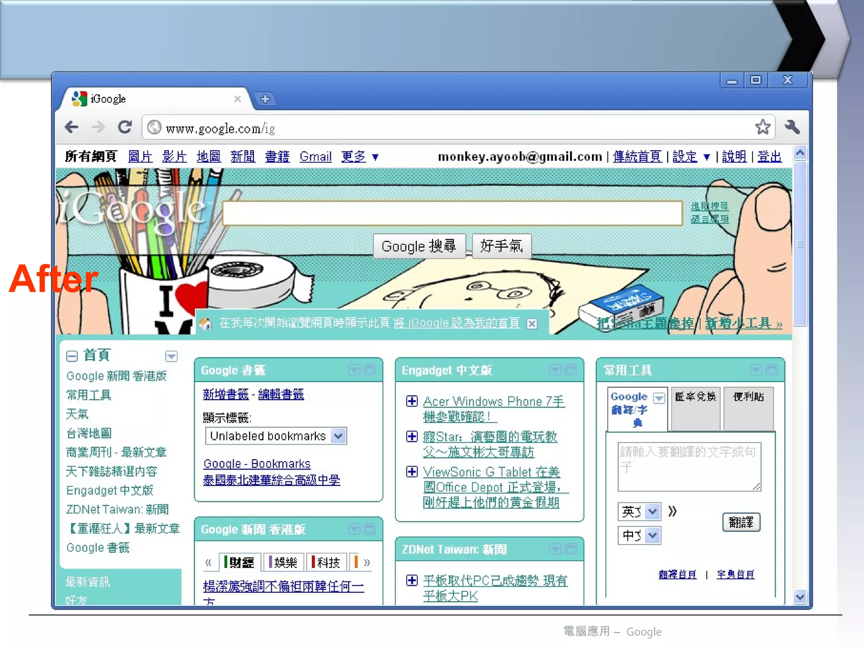Viewport: 864px width, 648px height.
Task: Open Google 書籤 gadget menu arrow
Action: tap(354, 370)
